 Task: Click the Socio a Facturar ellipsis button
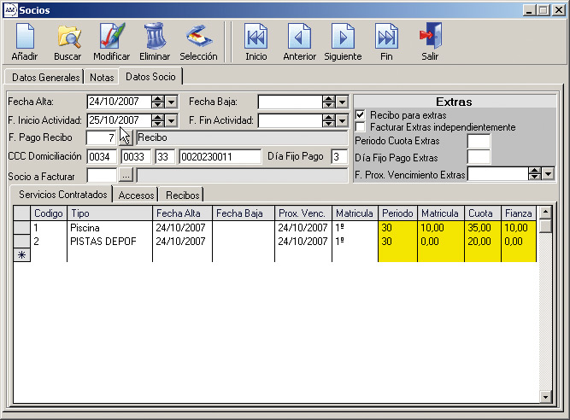[126, 176]
